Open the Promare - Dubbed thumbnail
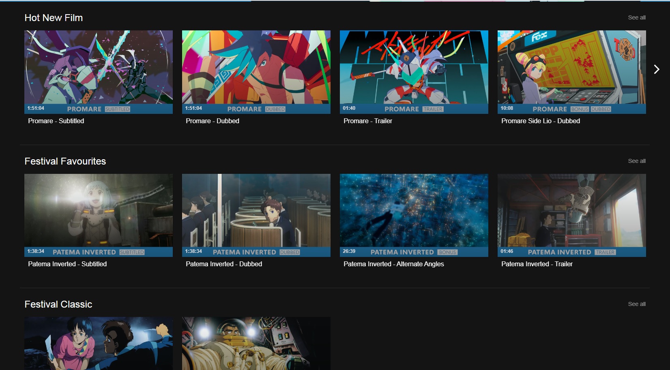 tap(256, 72)
